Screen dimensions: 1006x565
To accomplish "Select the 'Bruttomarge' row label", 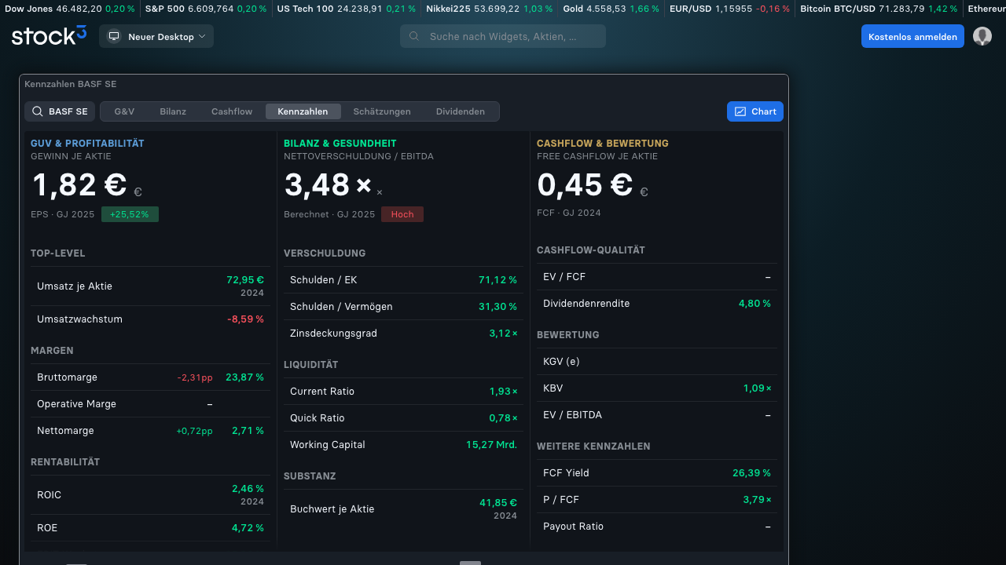I will tap(67, 377).
